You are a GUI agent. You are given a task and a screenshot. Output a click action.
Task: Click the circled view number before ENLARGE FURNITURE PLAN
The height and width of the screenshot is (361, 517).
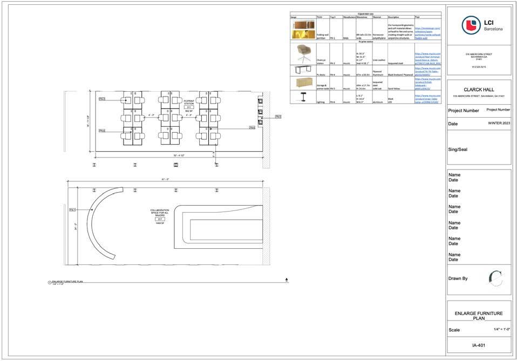50,283
